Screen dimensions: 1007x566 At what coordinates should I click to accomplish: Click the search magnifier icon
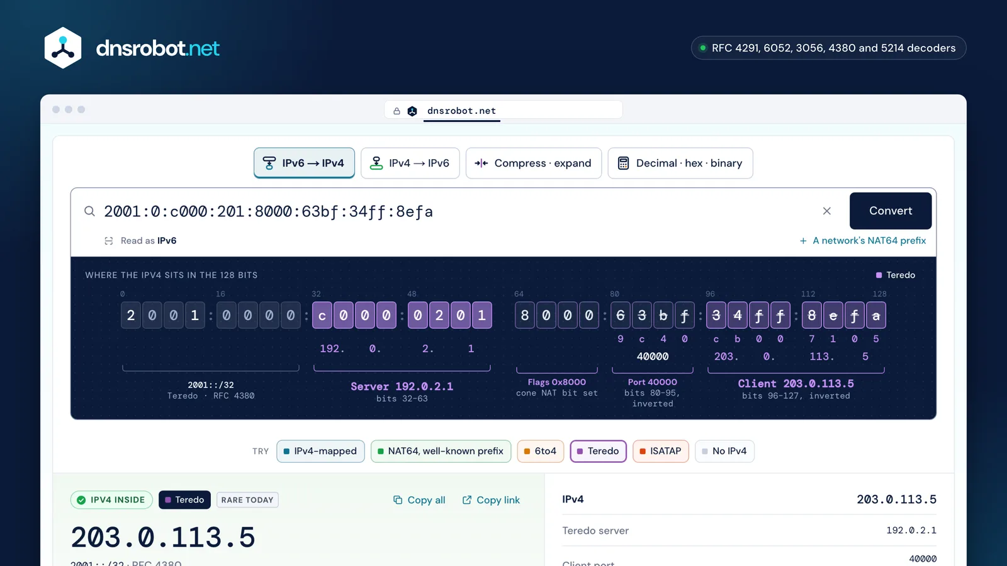pos(90,211)
